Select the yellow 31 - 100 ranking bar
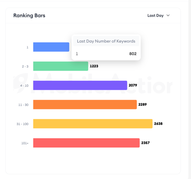 tap(93, 123)
